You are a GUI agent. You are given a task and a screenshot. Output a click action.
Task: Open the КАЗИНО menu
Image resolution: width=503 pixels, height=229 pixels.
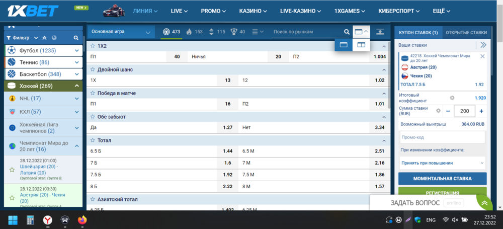tap(253, 11)
